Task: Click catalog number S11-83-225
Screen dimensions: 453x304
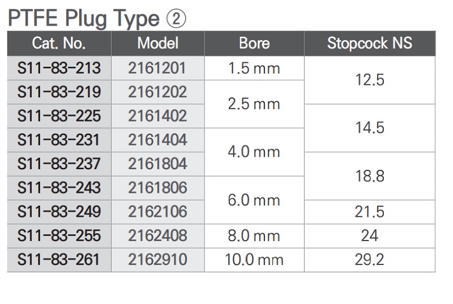Action: tap(59, 116)
